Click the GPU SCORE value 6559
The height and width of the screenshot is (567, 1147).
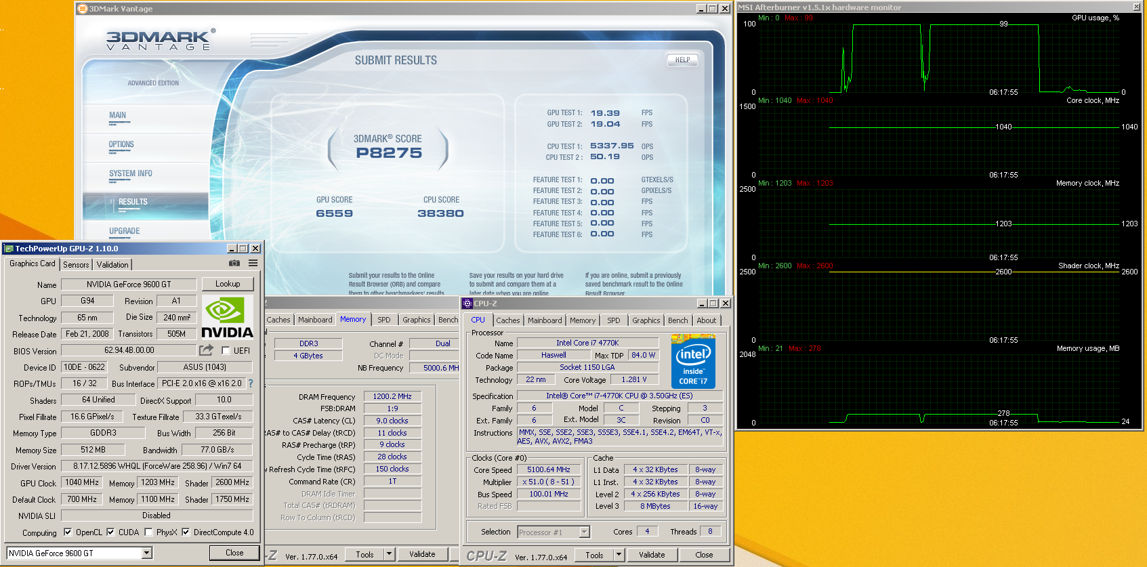point(335,213)
